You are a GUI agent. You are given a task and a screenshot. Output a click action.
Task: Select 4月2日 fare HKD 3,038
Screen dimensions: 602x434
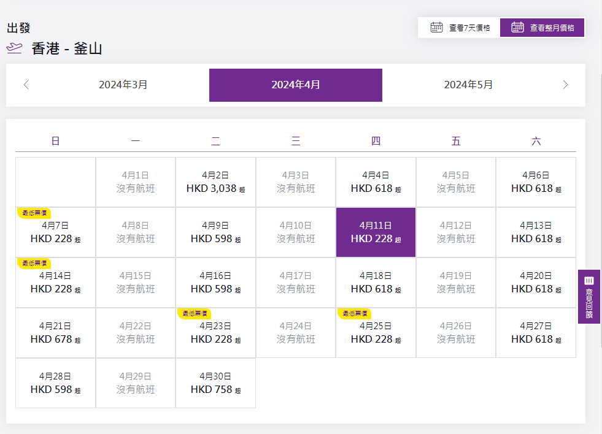point(215,182)
